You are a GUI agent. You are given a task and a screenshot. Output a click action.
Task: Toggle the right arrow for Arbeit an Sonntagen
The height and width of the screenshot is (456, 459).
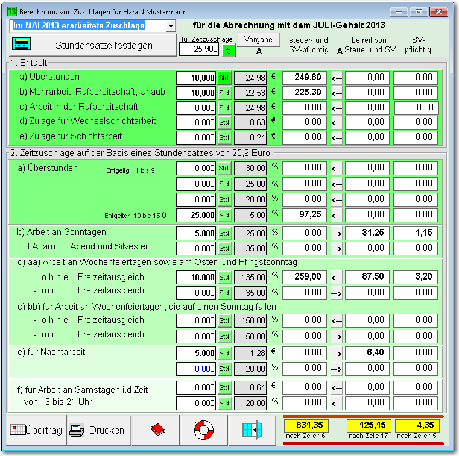click(337, 233)
